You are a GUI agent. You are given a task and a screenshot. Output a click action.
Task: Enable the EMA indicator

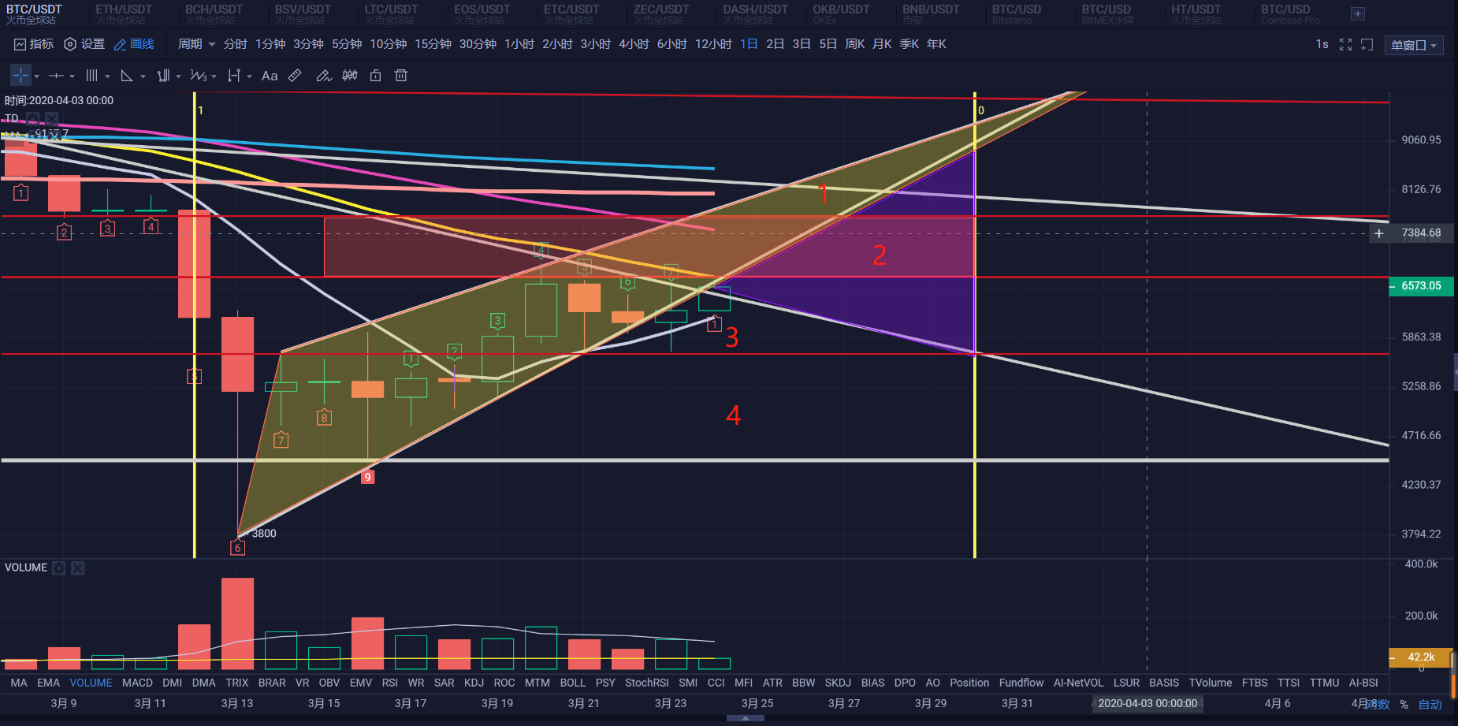coord(48,683)
